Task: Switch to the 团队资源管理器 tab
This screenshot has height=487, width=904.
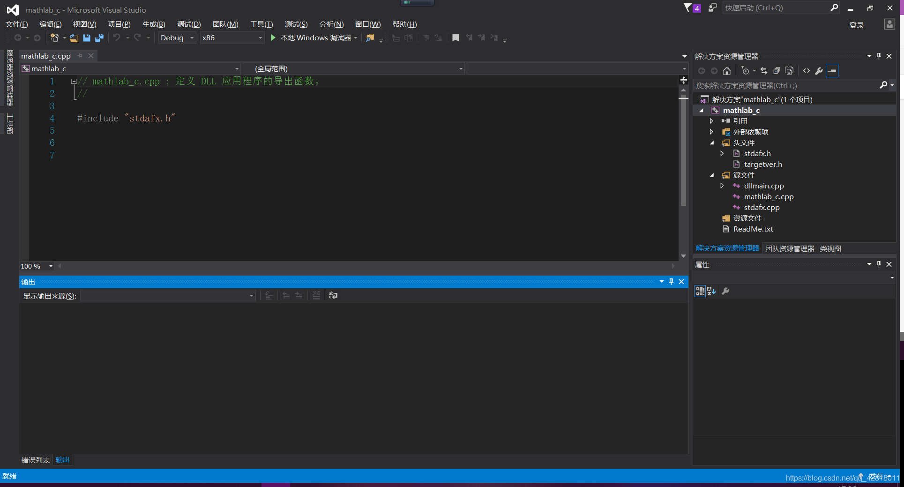Action: (790, 248)
